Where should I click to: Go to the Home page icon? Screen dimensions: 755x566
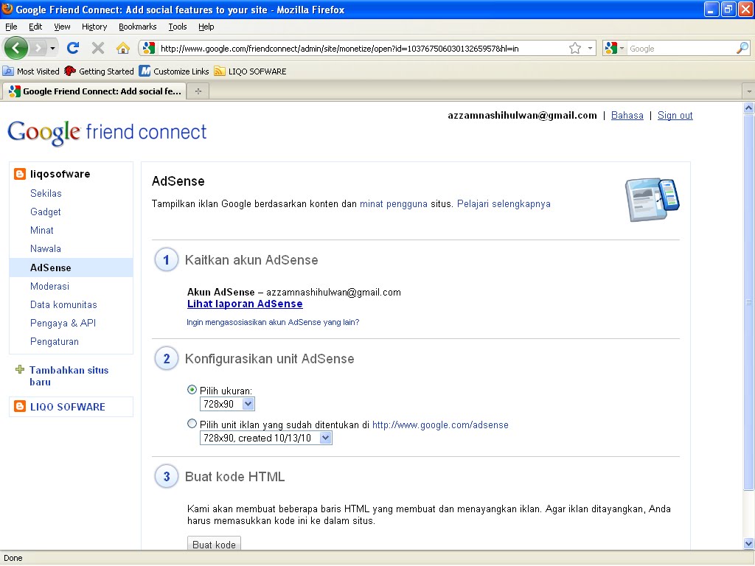[x=123, y=48]
